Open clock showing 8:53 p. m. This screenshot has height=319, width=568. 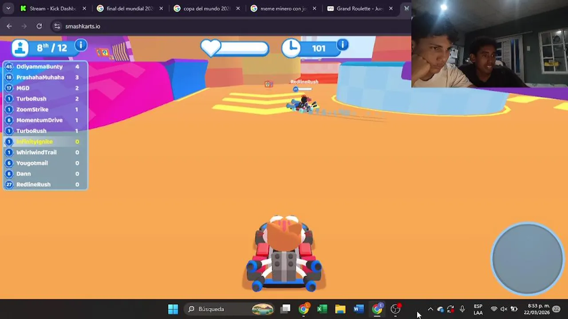tap(536, 309)
